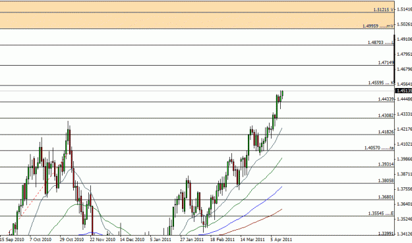Click price axis value 1.4679
Screen dimensions: 412x243
[404, 69]
